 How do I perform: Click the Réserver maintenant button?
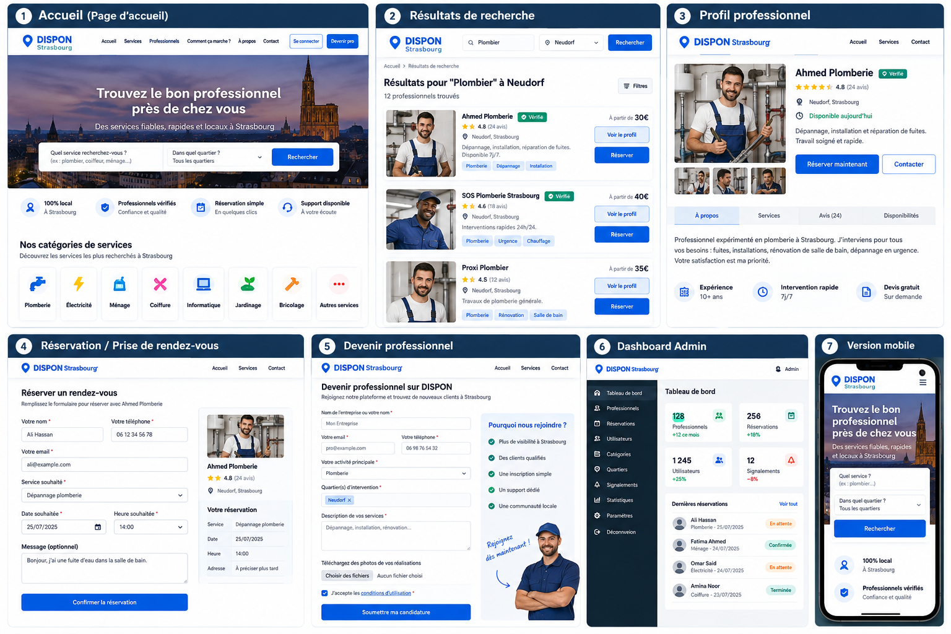tap(837, 164)
